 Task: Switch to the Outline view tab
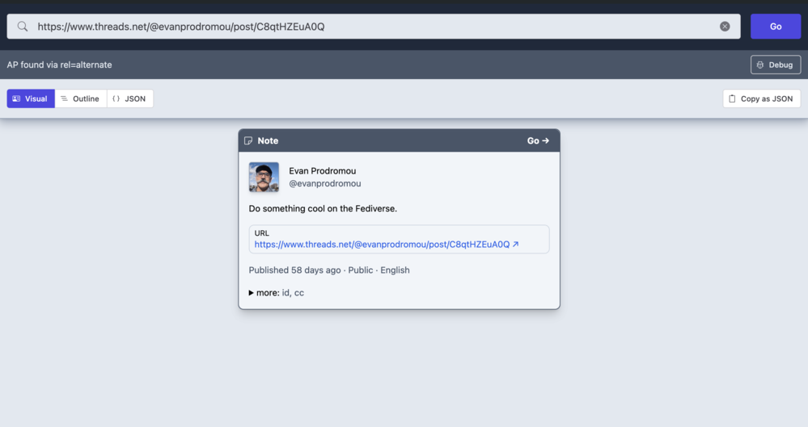pos(80,98)
